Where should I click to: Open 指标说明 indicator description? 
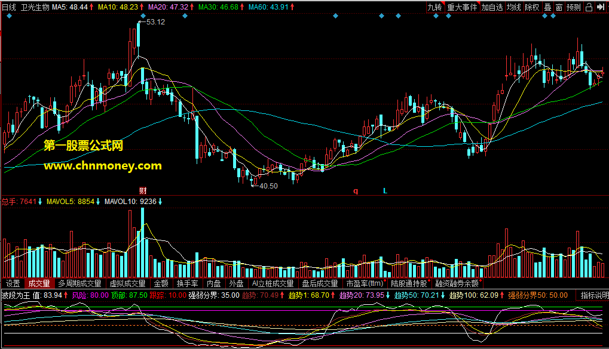(594, 295)
